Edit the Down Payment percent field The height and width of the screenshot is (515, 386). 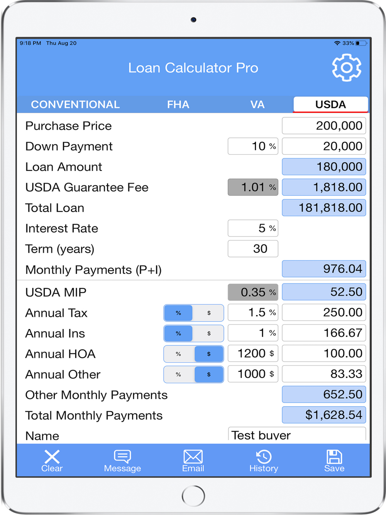tap(253, 146)
